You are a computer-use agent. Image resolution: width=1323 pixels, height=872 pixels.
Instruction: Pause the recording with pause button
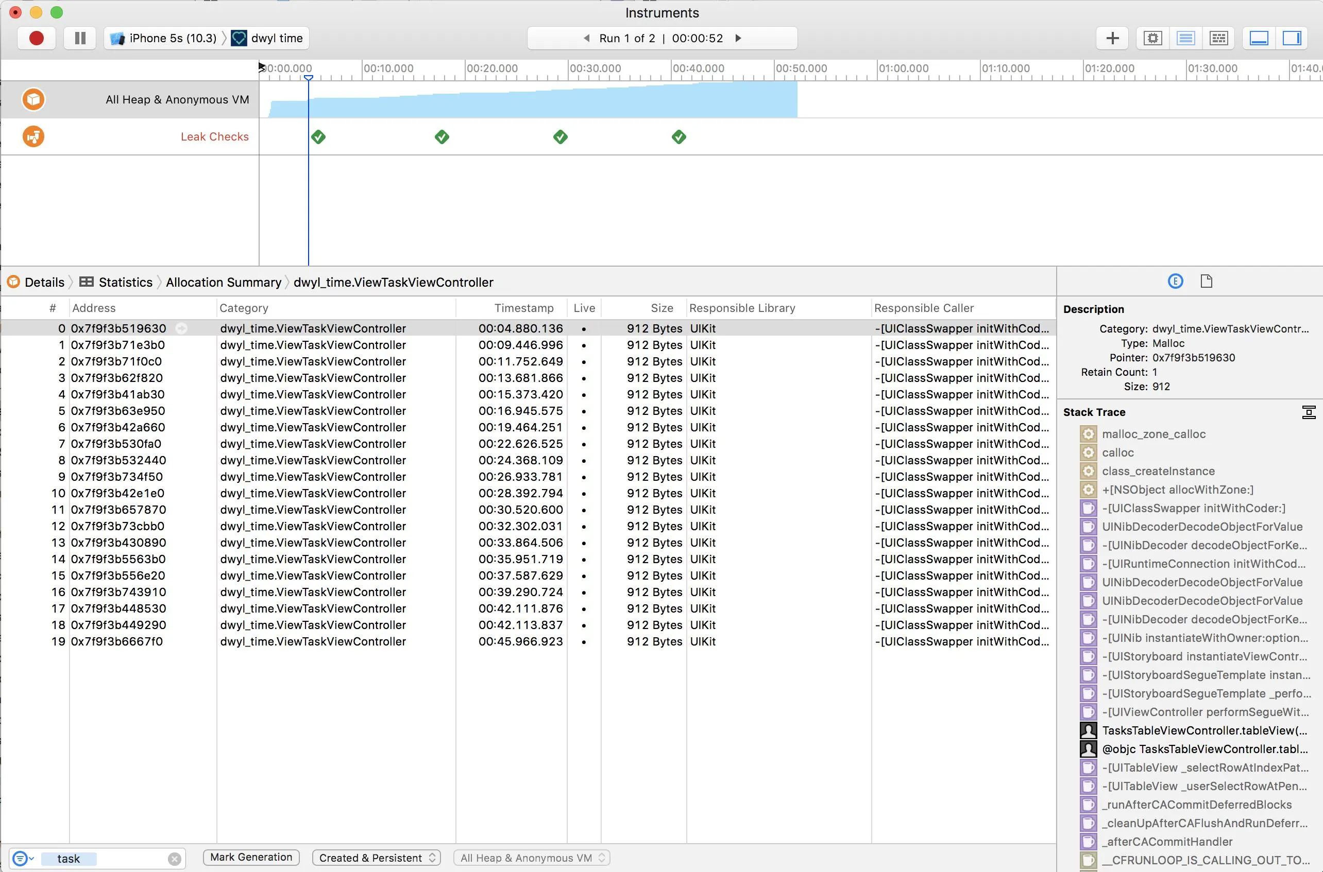click(80, 39)
